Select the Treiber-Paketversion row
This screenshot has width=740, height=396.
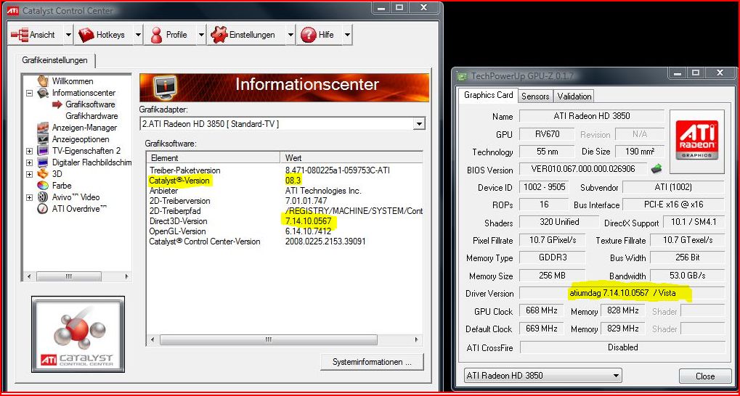point(284,170)
